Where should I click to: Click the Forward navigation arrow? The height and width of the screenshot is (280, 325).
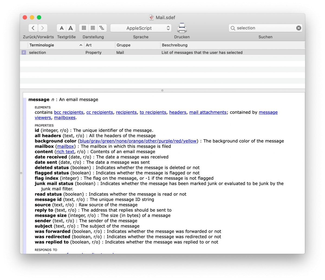[43, 28]
